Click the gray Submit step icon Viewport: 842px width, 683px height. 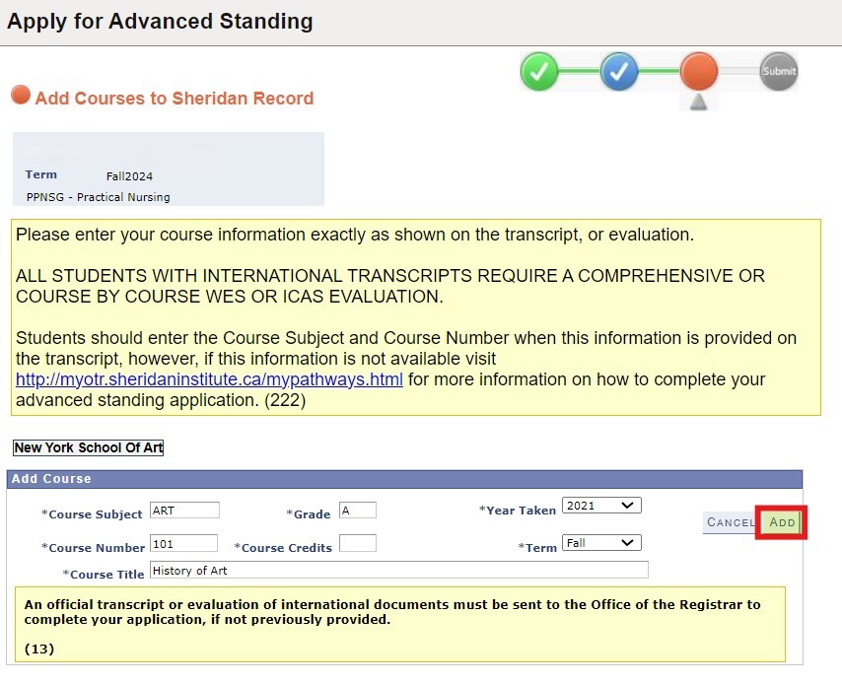[779, 71]
